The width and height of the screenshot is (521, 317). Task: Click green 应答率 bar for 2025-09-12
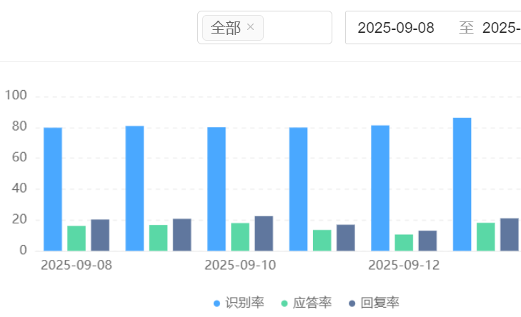[404, 243]
